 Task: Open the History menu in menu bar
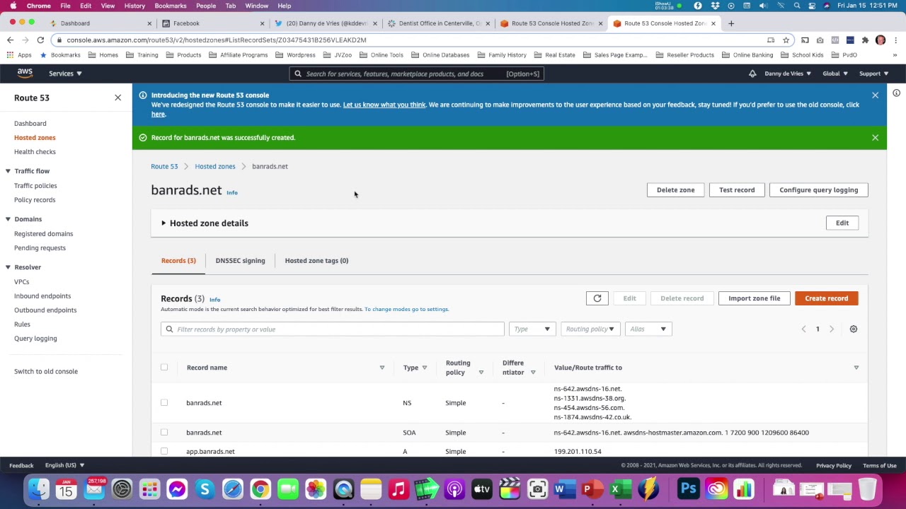(134, 6)
